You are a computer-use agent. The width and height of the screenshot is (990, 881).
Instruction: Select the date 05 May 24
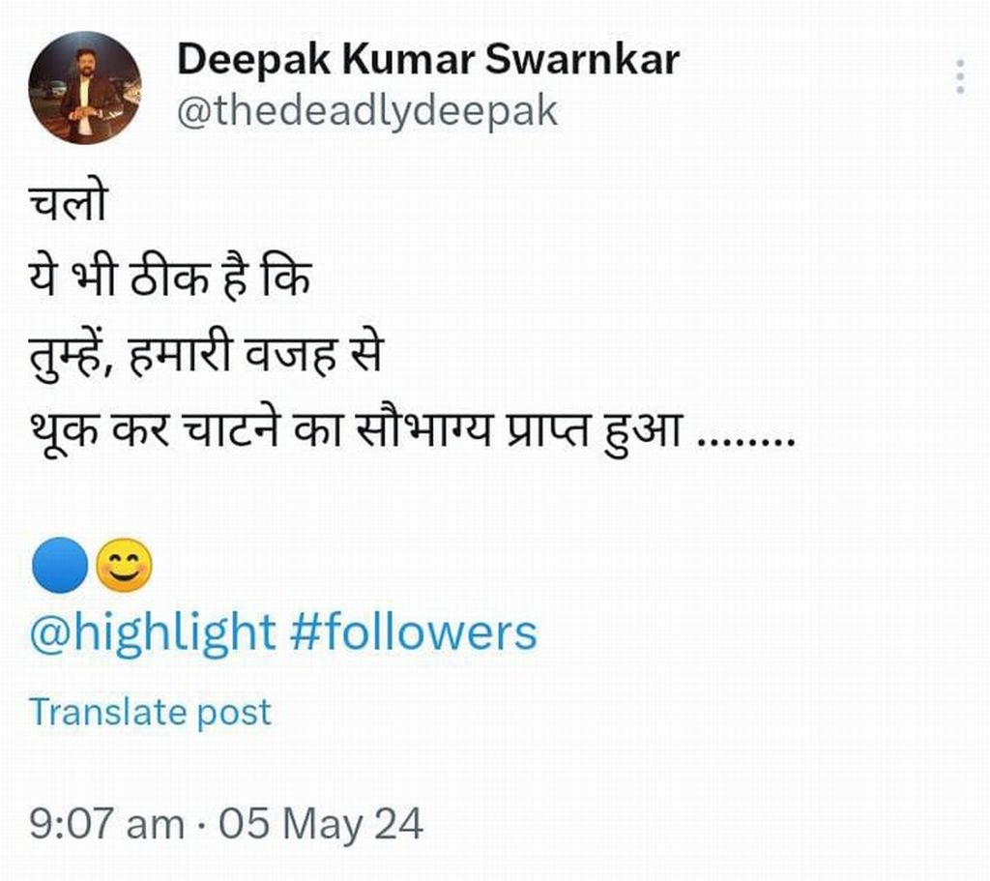point(324,825)
